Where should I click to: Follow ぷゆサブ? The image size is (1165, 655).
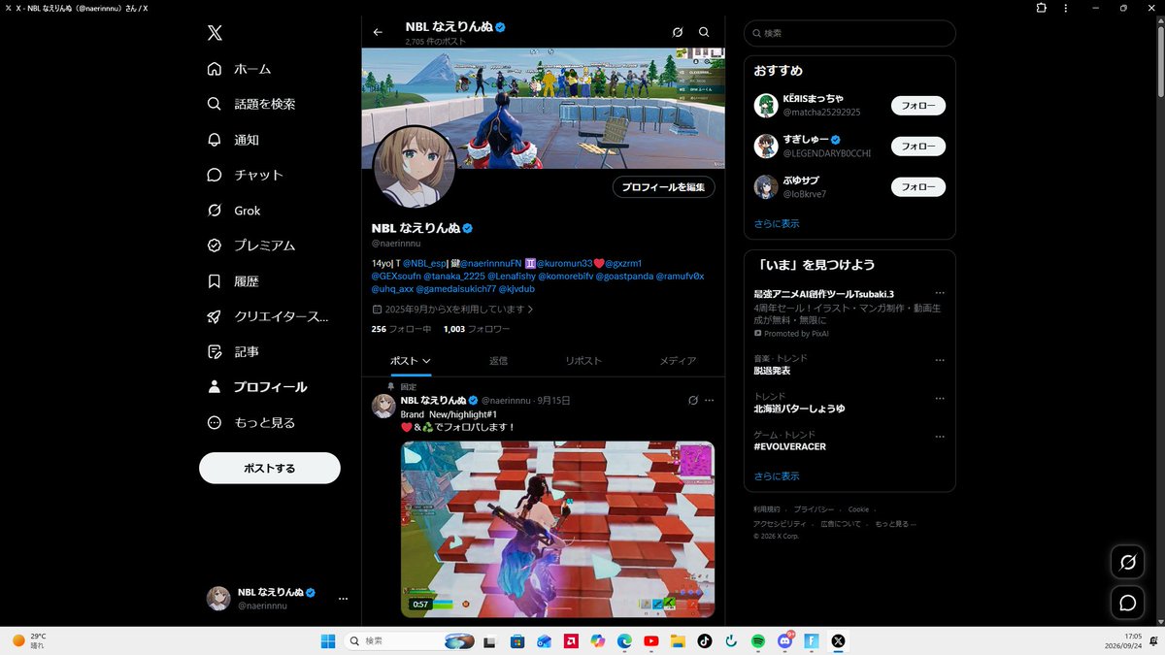tap(918, 187)
